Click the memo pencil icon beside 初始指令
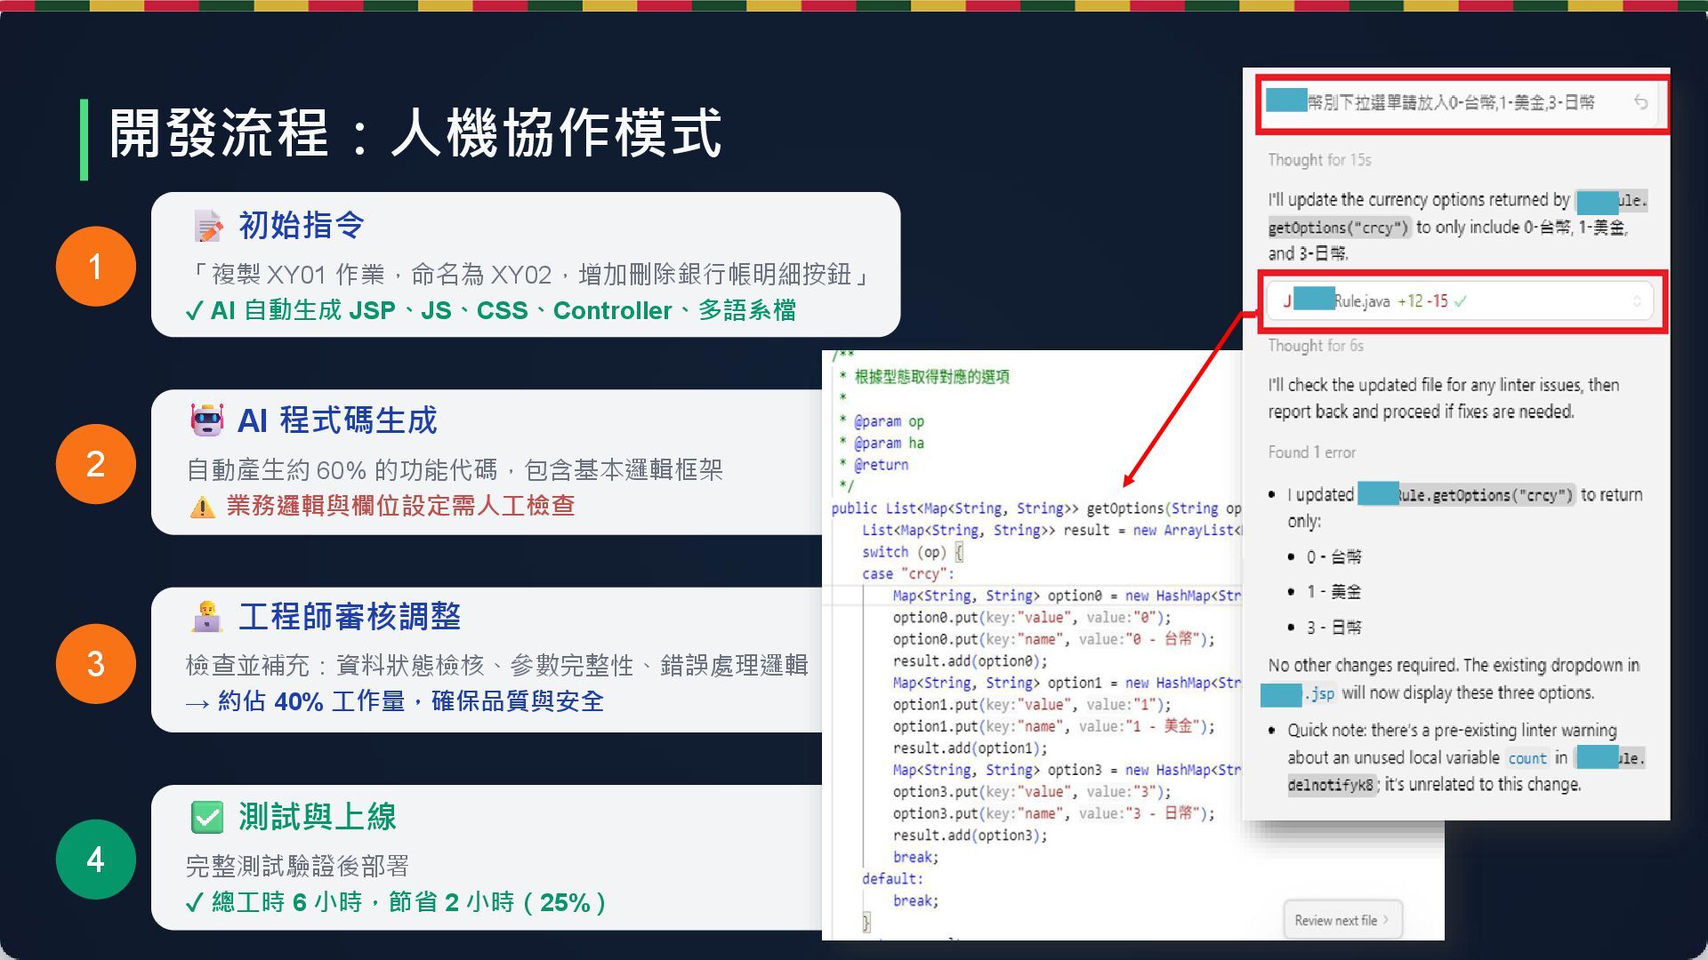Viewport: 1708px width, 960px height. 208,226
